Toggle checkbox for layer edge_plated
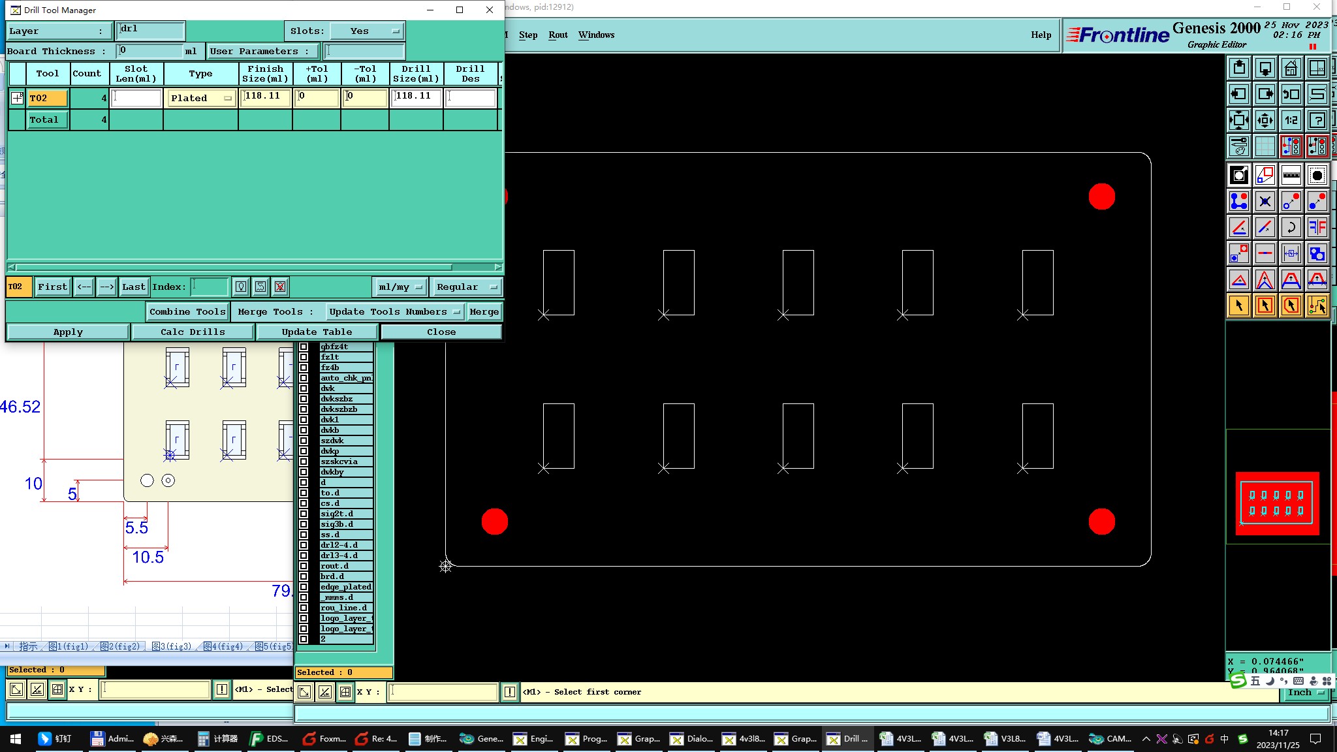Image resolution: width=1337 pixels, height=752 pixels. pos(304,587)
